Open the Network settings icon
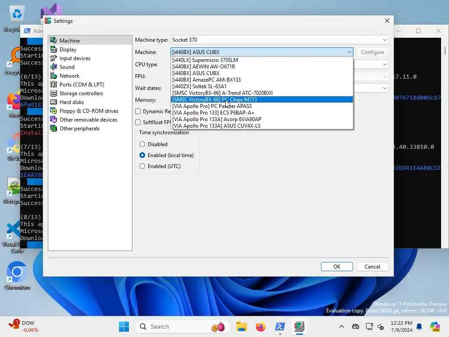This screenshot has width=449, height=337. 53,75
